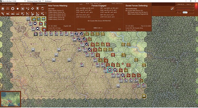Select the aircraft formation icon in toolbar
Image resolution: width=198 pixels, height=108 pixels.
coord(28,9)
